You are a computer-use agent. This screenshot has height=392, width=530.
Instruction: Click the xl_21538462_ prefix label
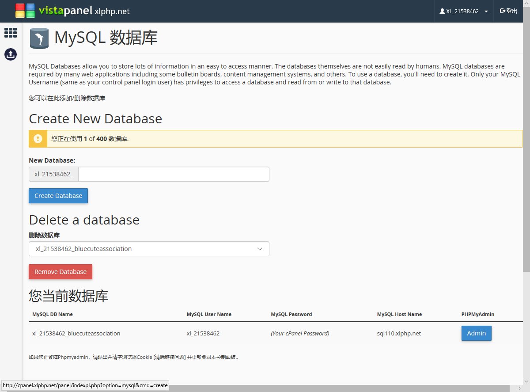click(53, 174)
